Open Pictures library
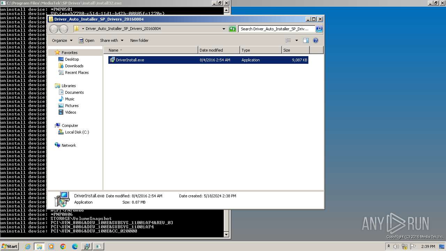The height and width of the screenshot is (251, 446). pos(72,106)
